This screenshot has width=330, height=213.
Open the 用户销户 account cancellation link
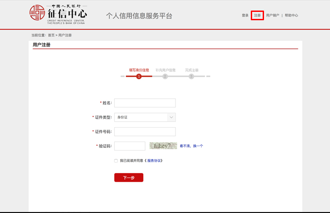click(x=272, y=15)
